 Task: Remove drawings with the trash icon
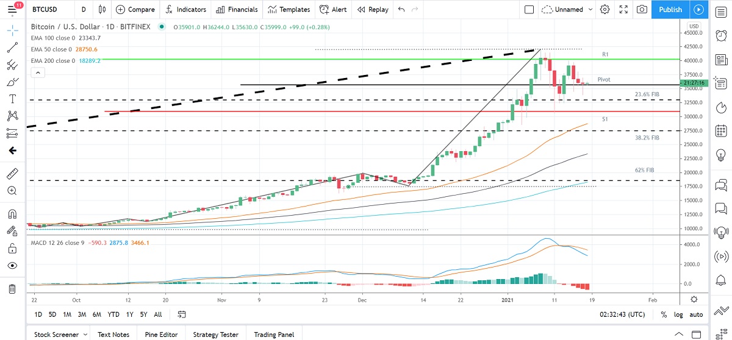pyautogui.click(x=12, y=288)
